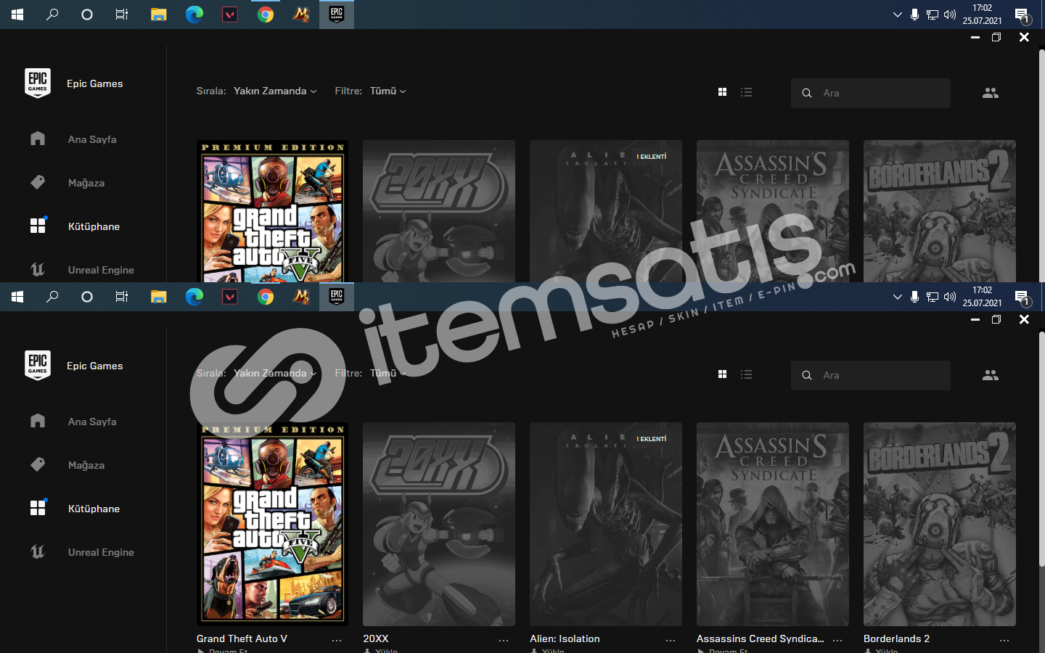Select 20XX cover in upper window
Screen dimensions: 1045x653
(x=439, y=211)
